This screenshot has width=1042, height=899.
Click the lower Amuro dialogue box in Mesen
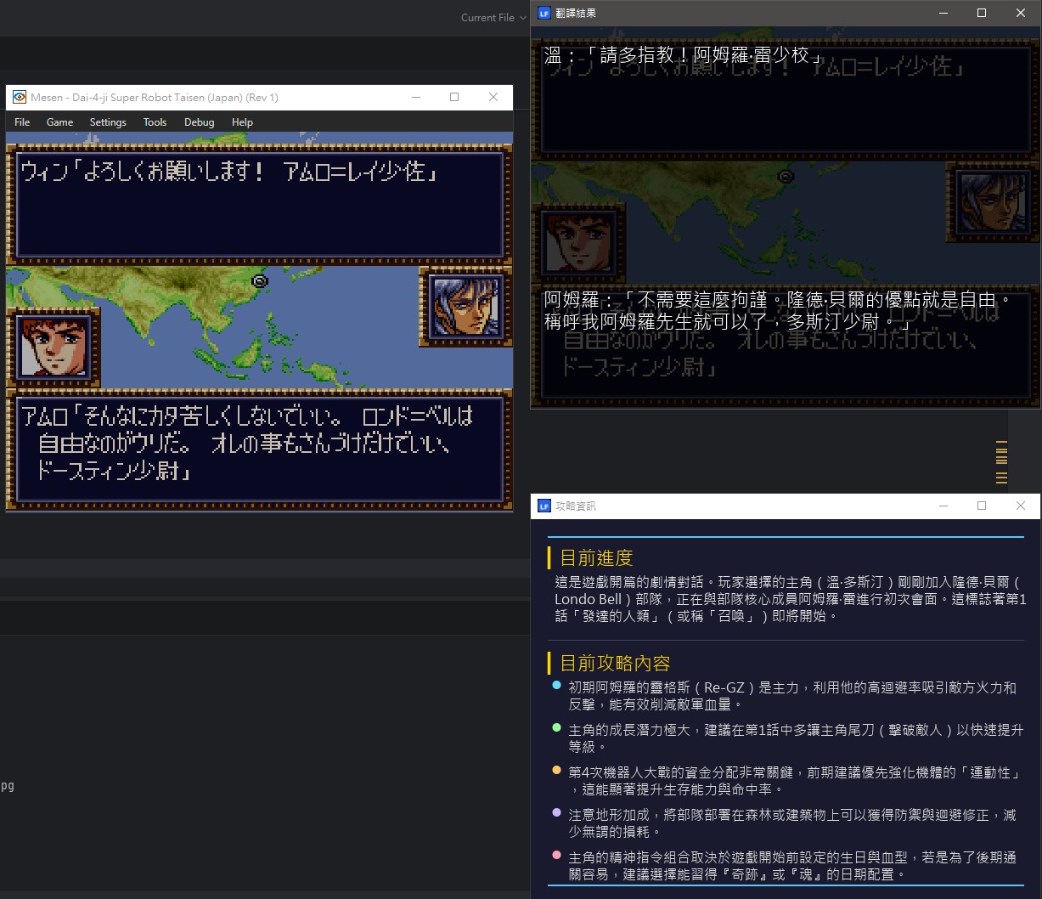pyautogui.click(x=259, y=449)
